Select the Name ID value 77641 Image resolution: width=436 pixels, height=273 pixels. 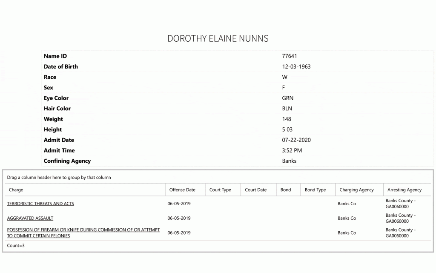290,56
